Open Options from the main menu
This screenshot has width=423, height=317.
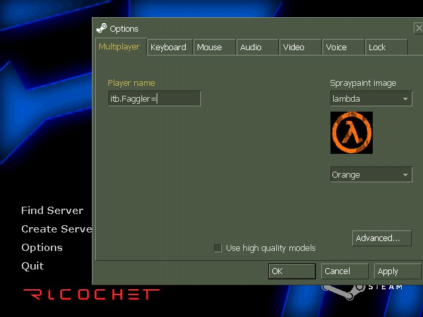click(x=42, y=248)
